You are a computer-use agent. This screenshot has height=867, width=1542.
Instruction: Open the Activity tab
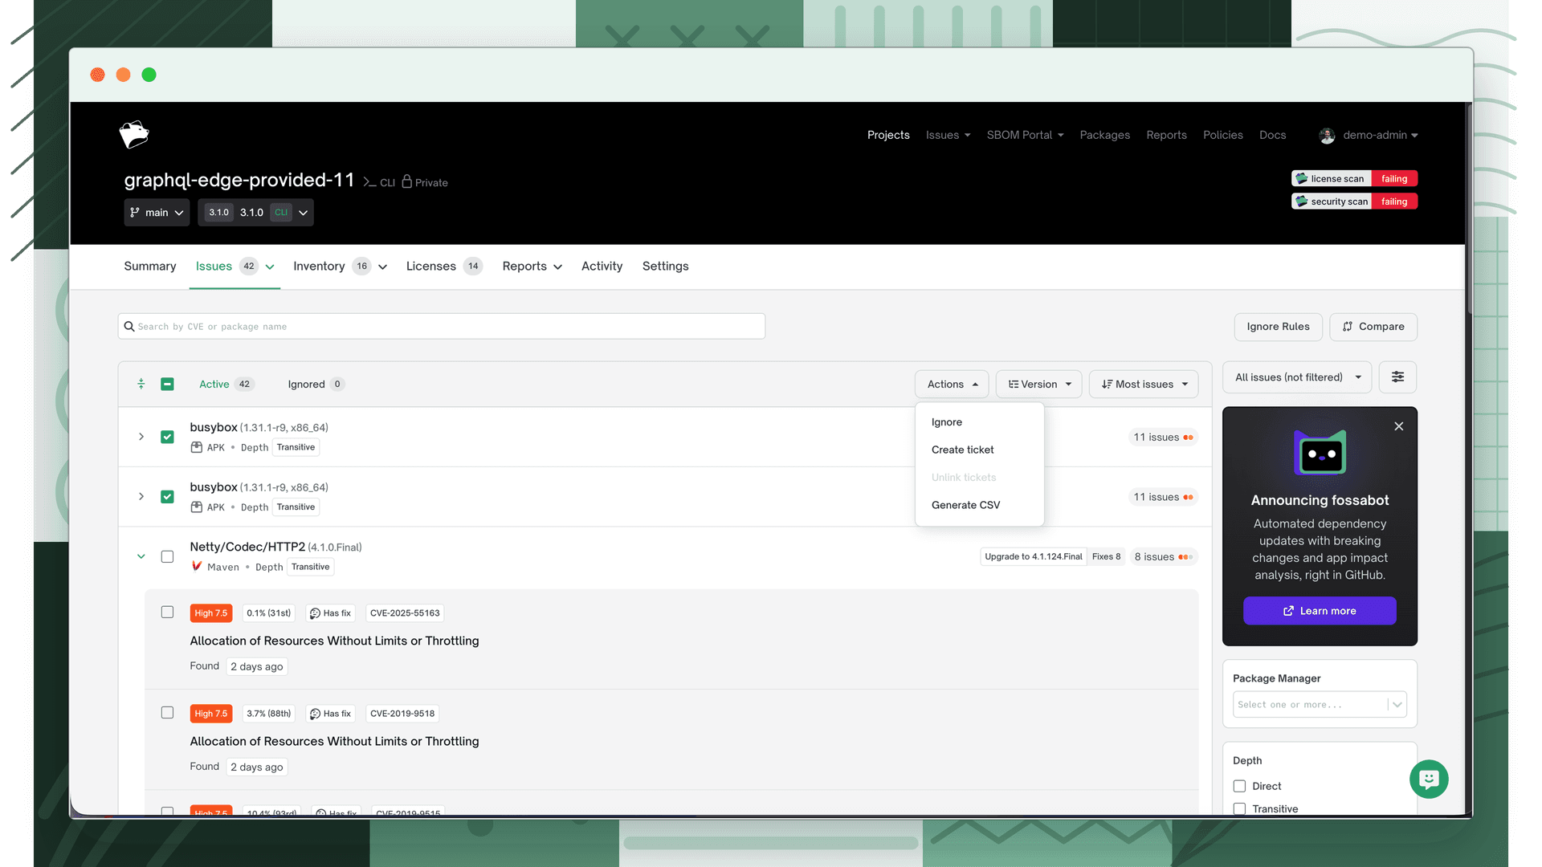602,267
